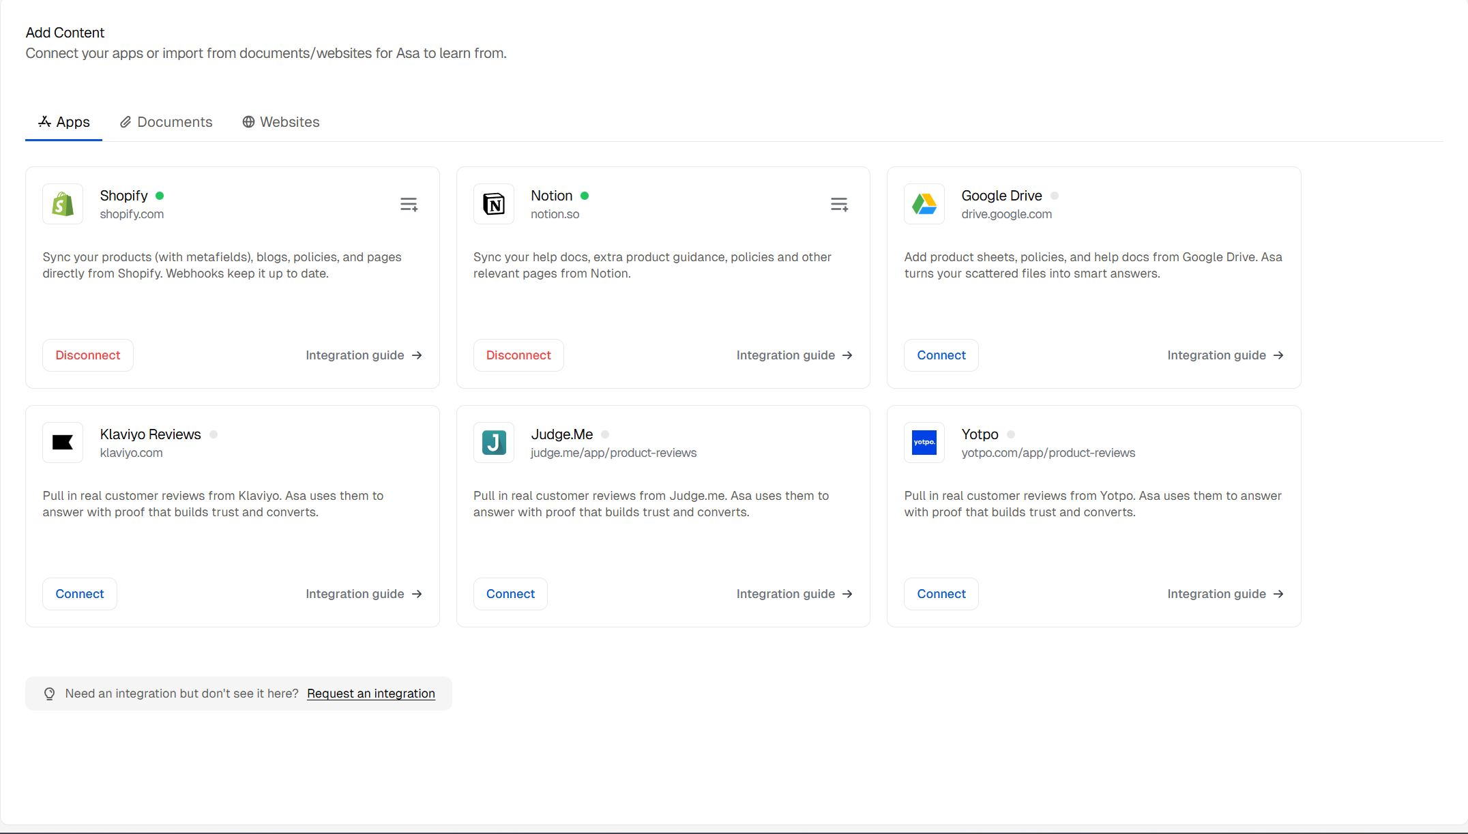Click the judge.me/app/product-reviews URL text
This screenshot has width=1468, height=834.
pos(614,453)
